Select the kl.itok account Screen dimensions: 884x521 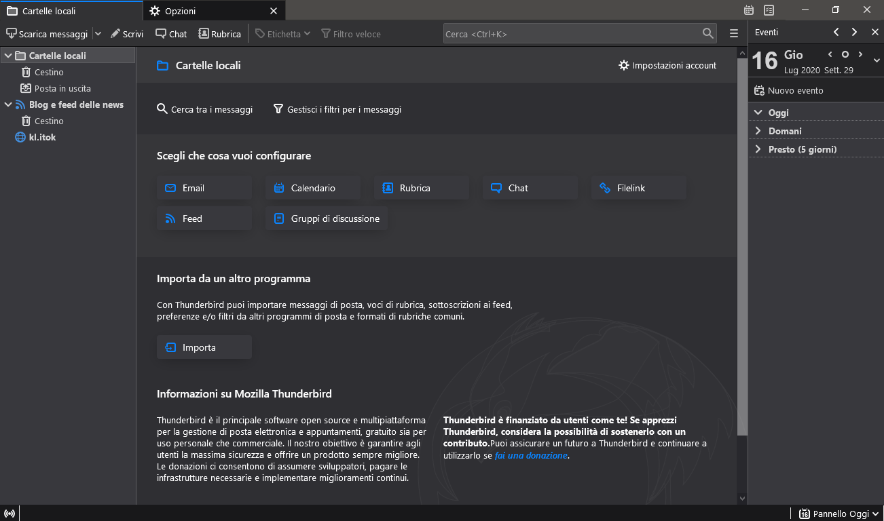coord(42,137)
